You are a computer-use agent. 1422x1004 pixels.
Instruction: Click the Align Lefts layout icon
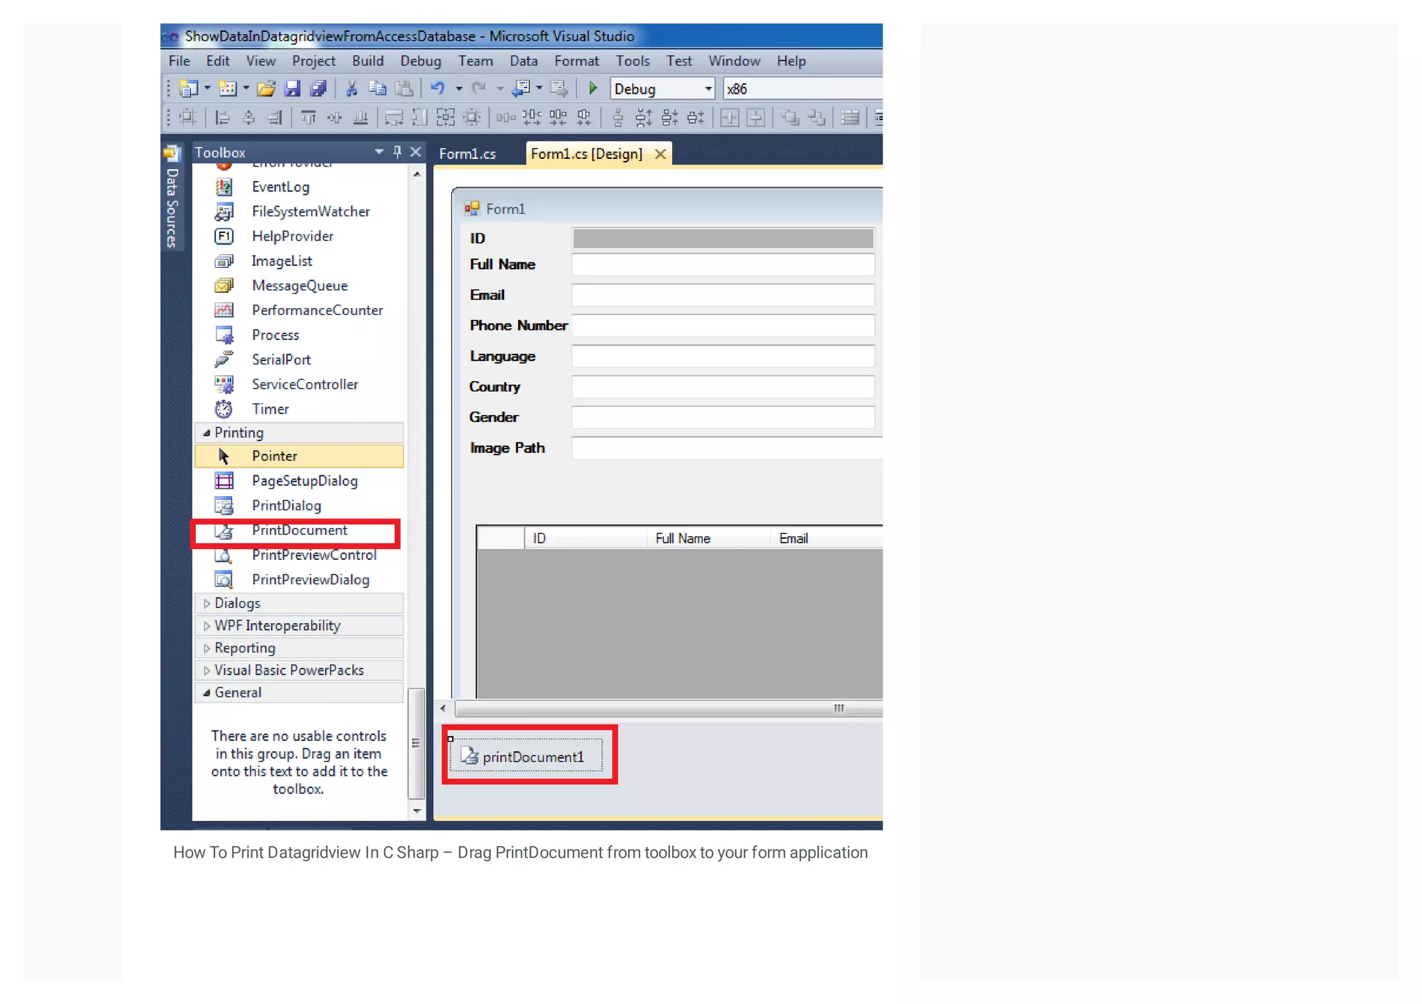point(222,117)
